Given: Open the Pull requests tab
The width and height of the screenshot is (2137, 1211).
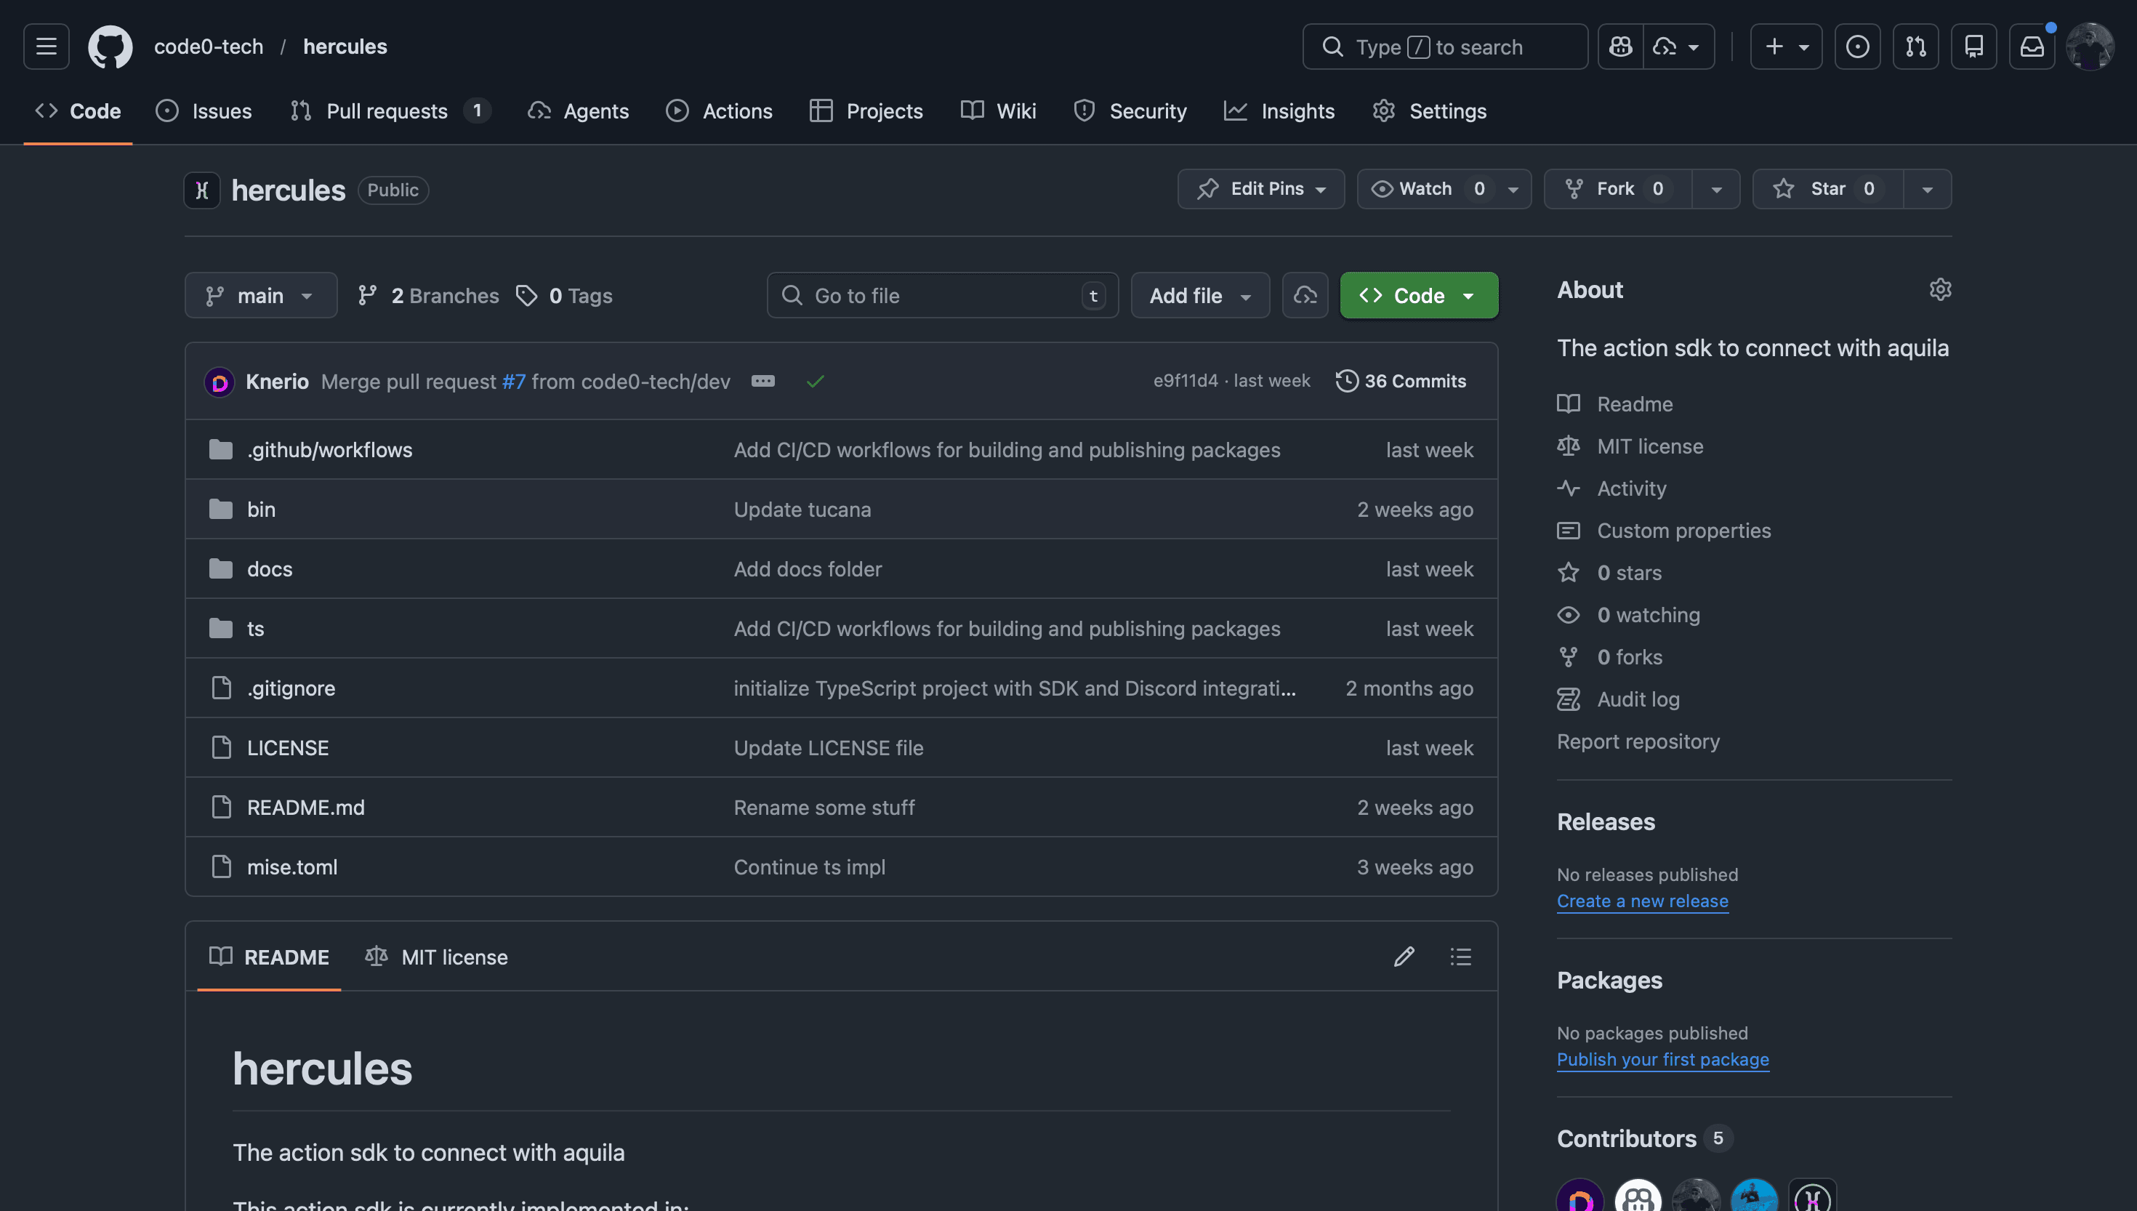Looking at the screenshot, I should click(x=387, y=110).
